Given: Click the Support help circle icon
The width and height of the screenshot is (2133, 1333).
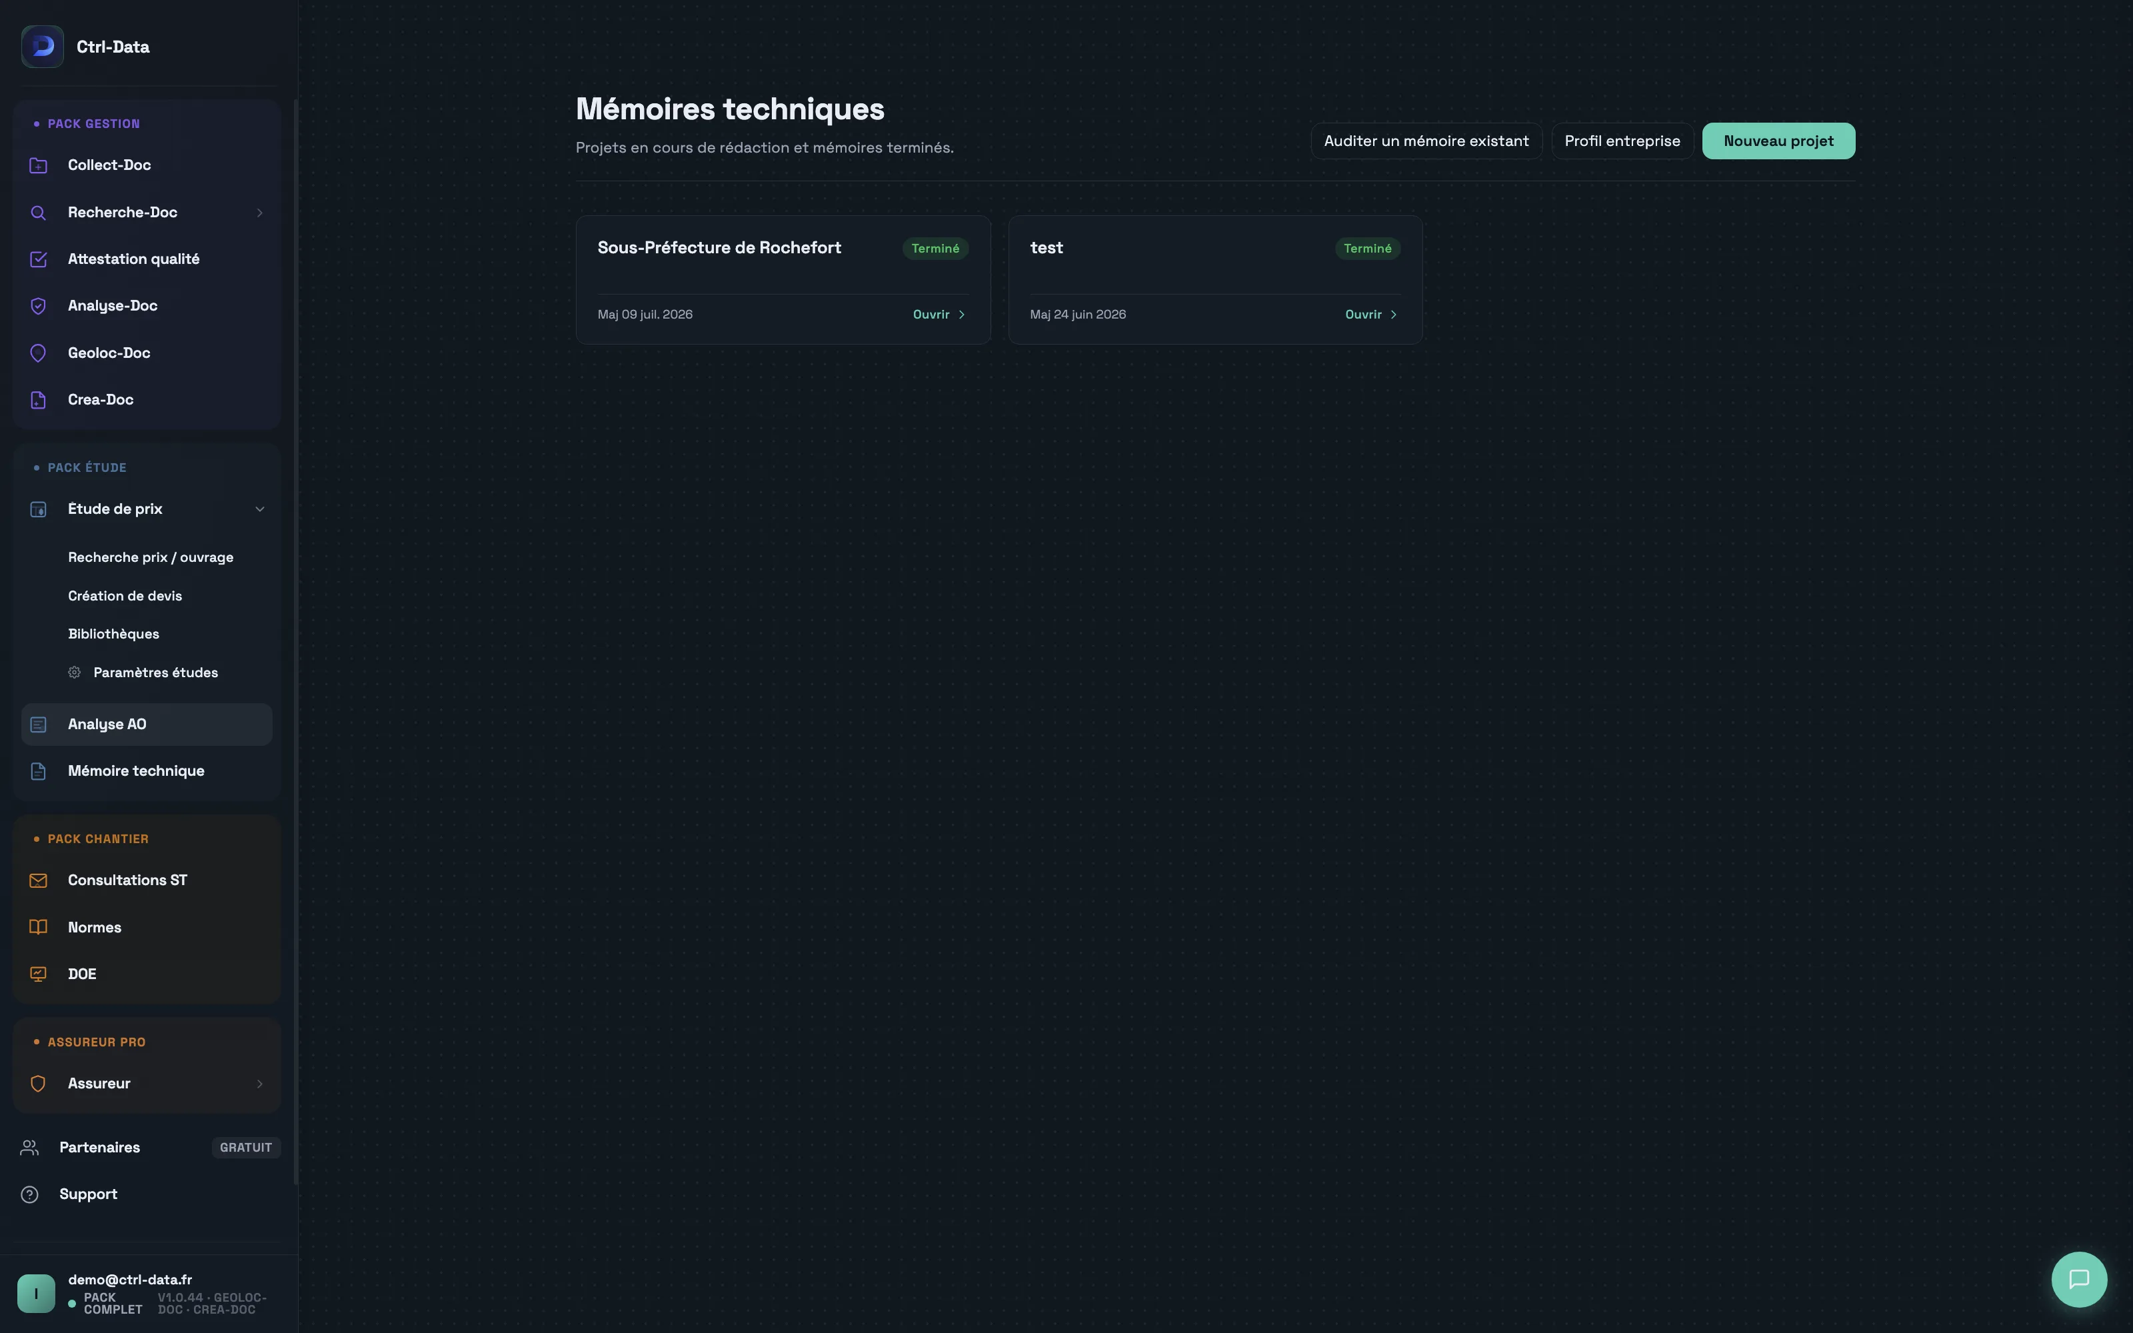Looking at the screenshot, I should [x=29, y=1194].
